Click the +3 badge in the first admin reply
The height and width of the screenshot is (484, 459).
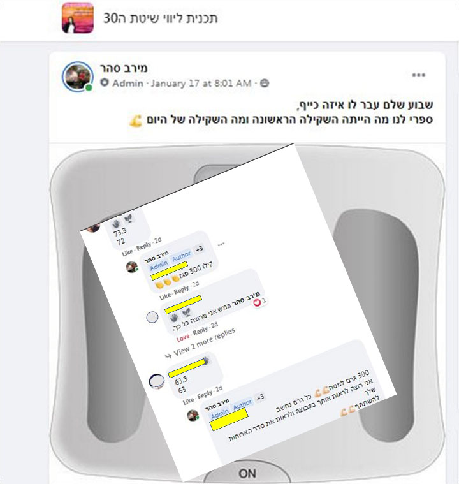point(199,249)
